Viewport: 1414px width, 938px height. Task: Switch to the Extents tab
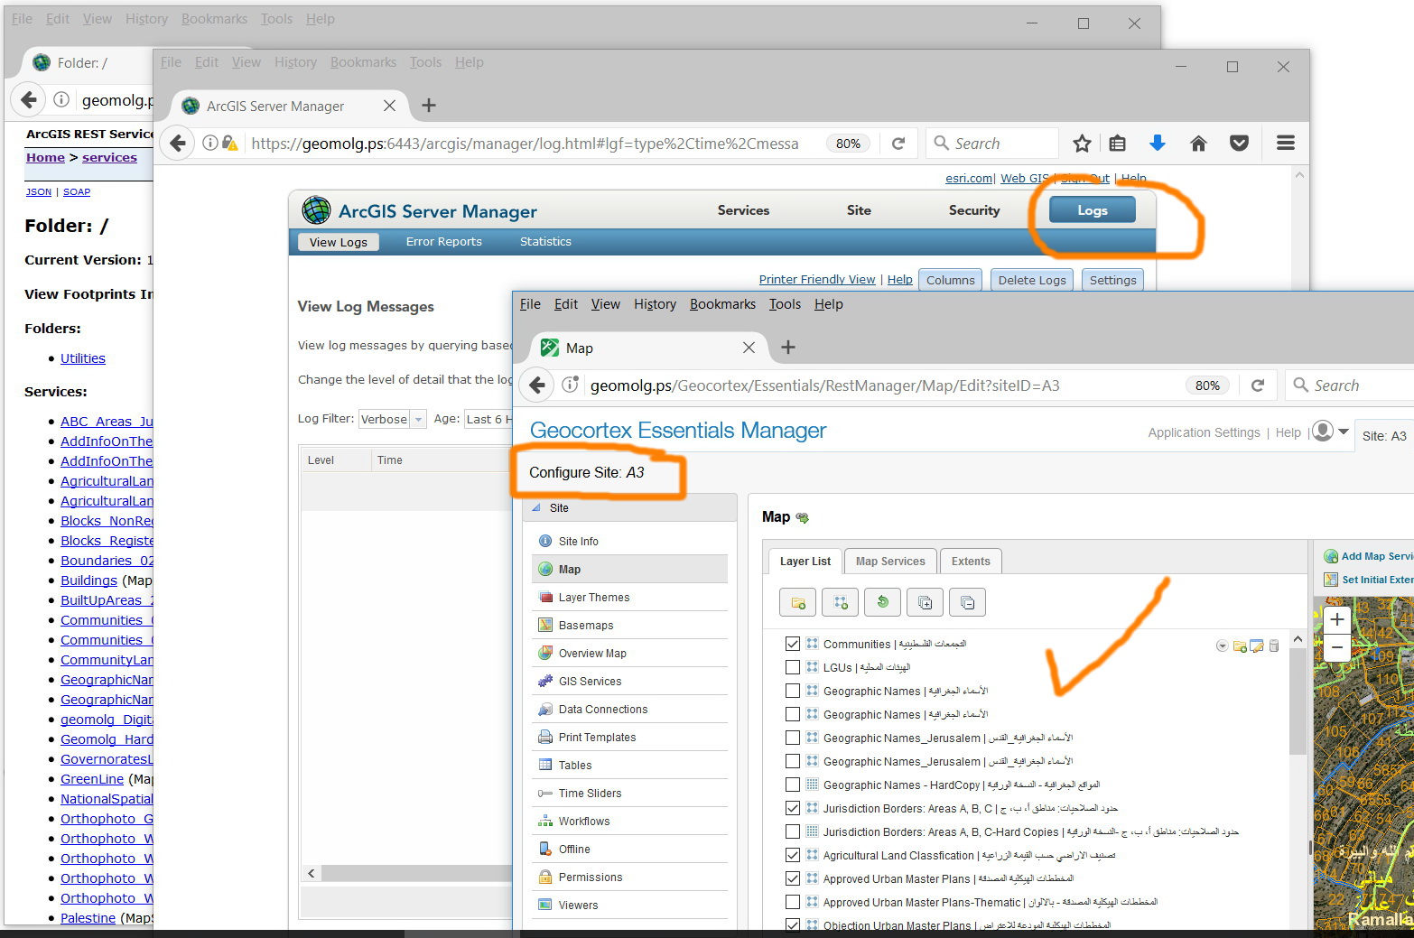tap(971, 562)
